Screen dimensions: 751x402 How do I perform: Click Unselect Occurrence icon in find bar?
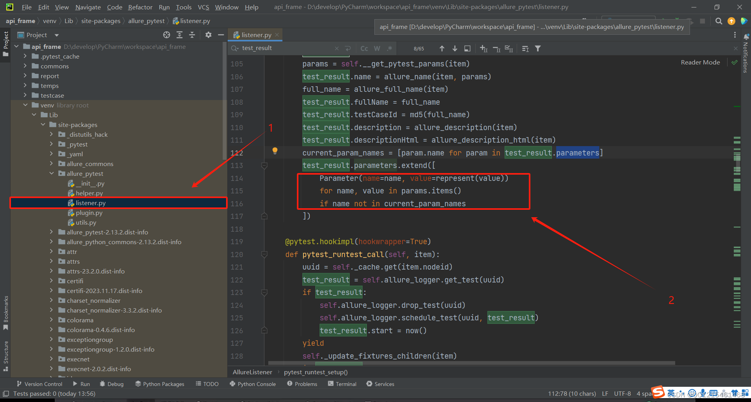[497, 48]
